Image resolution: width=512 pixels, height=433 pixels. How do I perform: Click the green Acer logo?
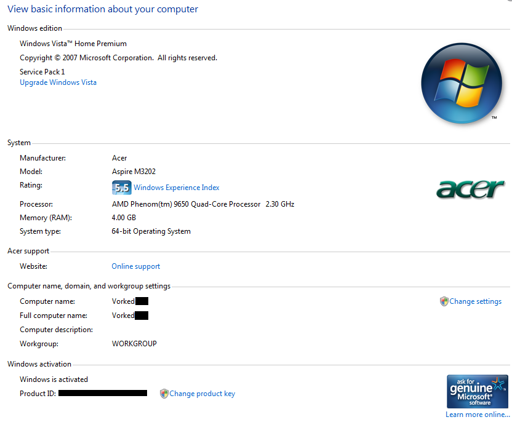[x=470, y=188]
